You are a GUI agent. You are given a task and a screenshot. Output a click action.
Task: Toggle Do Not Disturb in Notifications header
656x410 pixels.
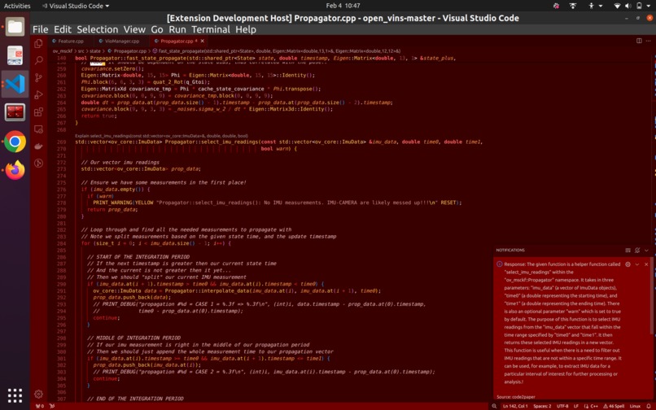click(637, 251)
